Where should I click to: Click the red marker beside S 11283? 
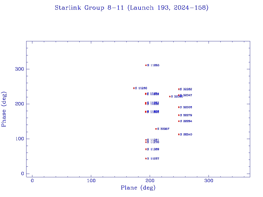[146, 65]
